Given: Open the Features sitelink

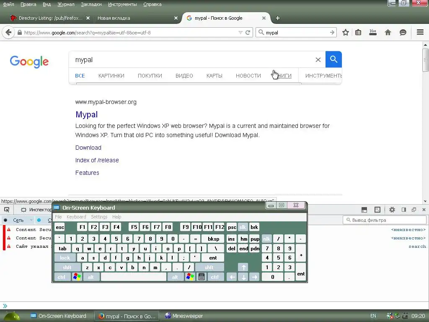Looking at the screenshot, I should pos(87,173).
